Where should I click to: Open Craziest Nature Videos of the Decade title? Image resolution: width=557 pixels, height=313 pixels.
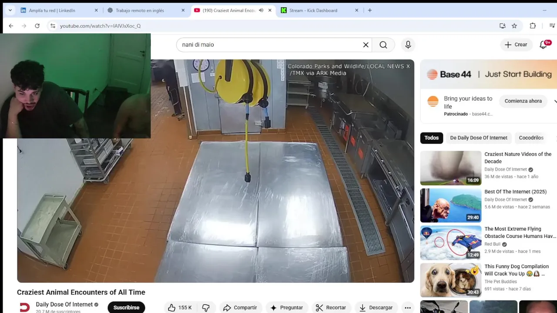(x=518, y=158)
